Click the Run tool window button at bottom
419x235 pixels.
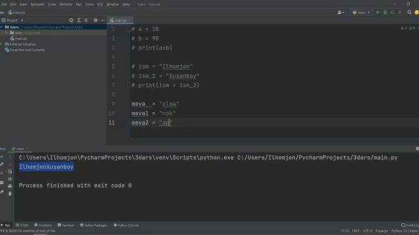tap(5, 225)
